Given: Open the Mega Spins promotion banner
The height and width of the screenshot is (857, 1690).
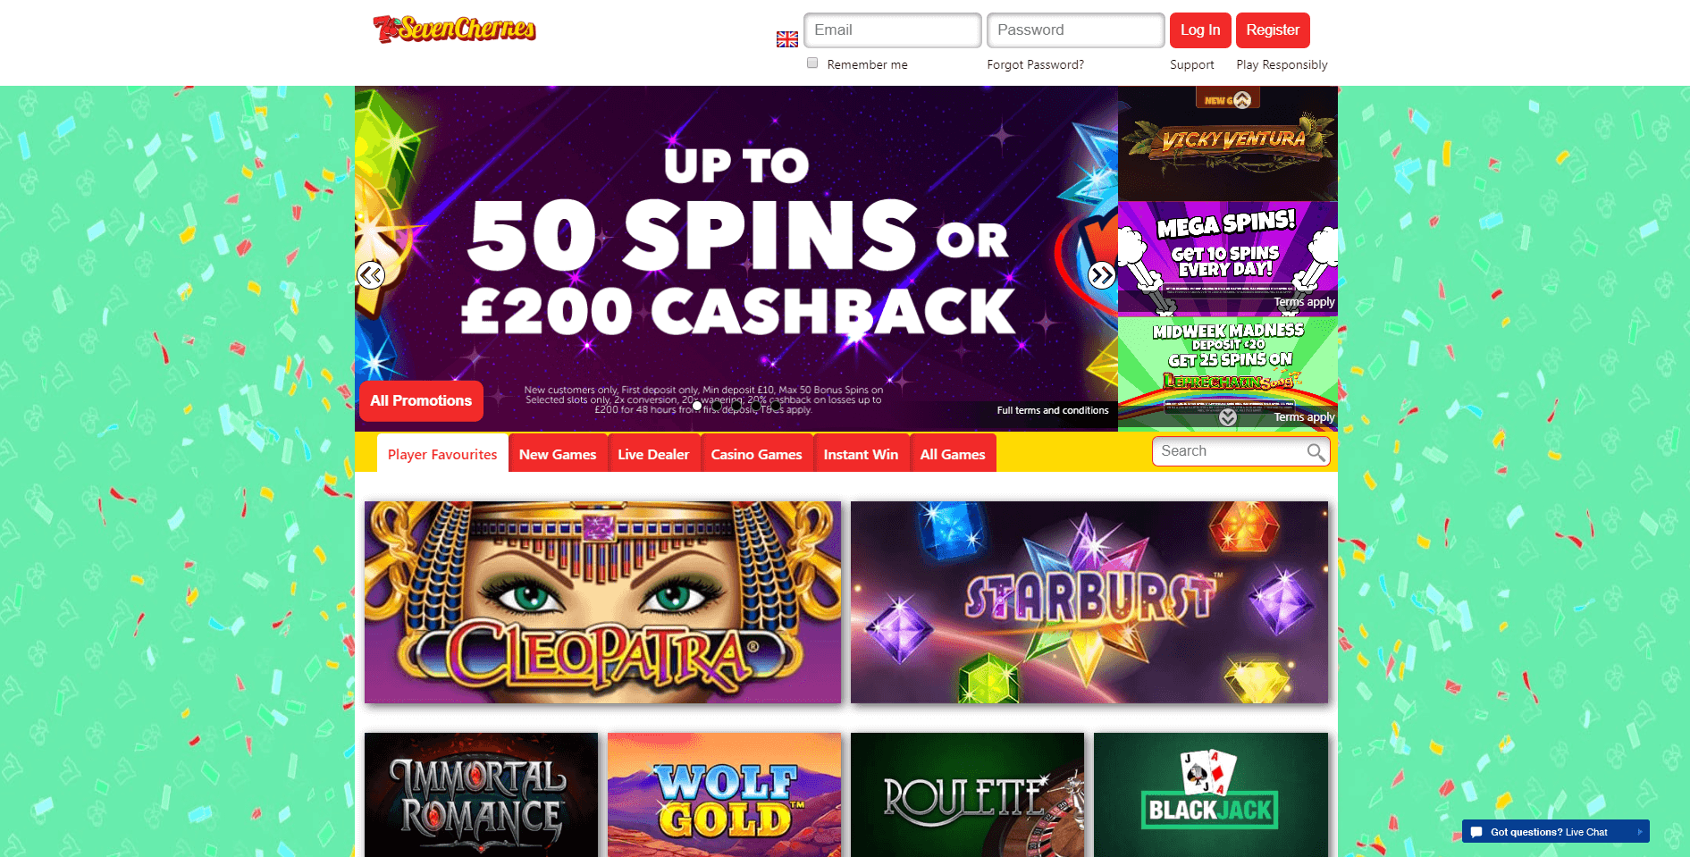Looking at the screenshot, I should click(x=1227, y=258).
